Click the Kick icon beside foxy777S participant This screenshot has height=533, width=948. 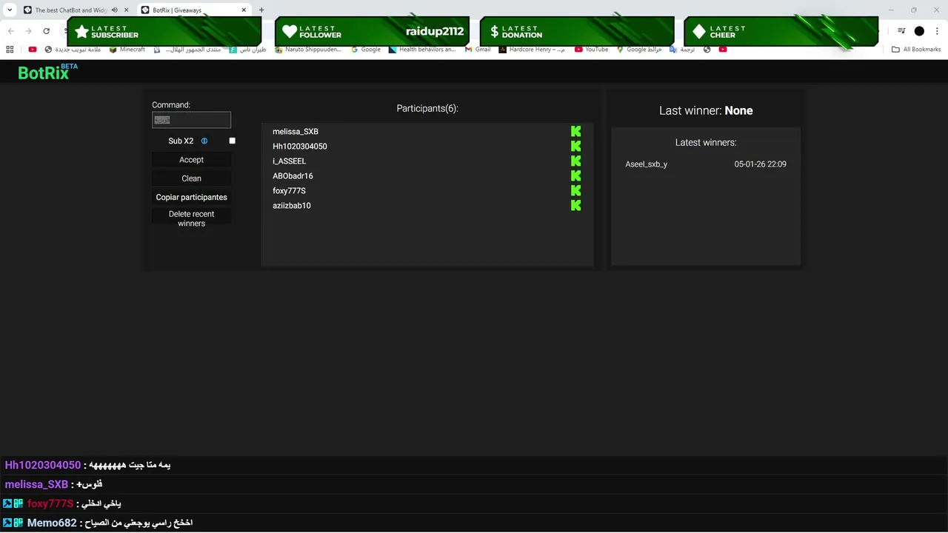point(575,190)
